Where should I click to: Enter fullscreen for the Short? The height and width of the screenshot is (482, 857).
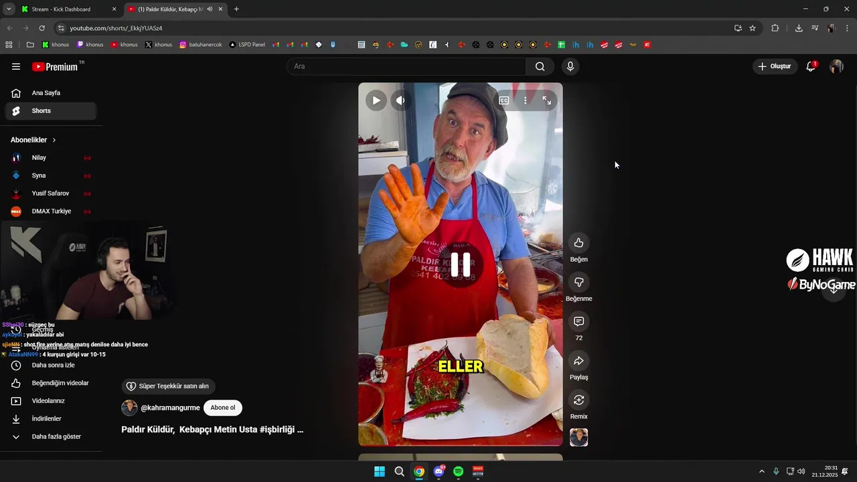tap(547, 100)
